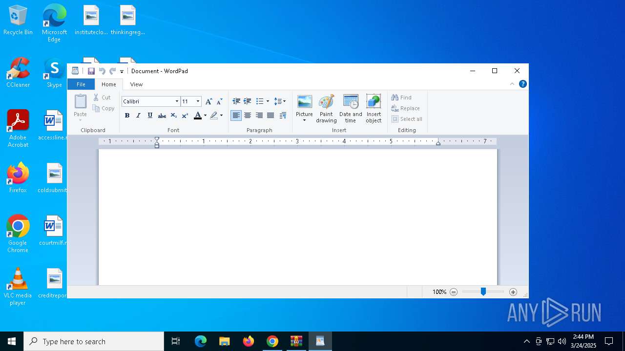Click Select all in Editing group
This screenshot has width=625, height=351.
pyautogui.click(x=407, y=119)
